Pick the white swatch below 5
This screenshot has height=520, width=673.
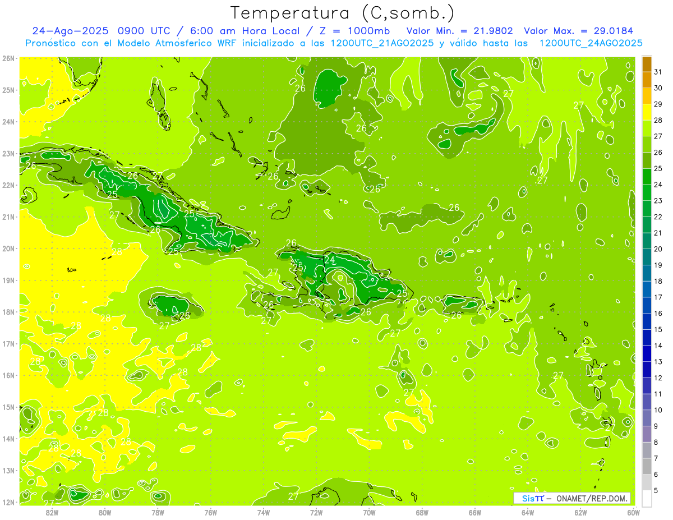pos(647,498)
